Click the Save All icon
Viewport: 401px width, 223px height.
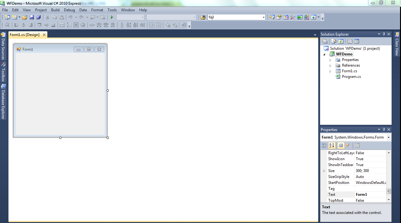39,17
